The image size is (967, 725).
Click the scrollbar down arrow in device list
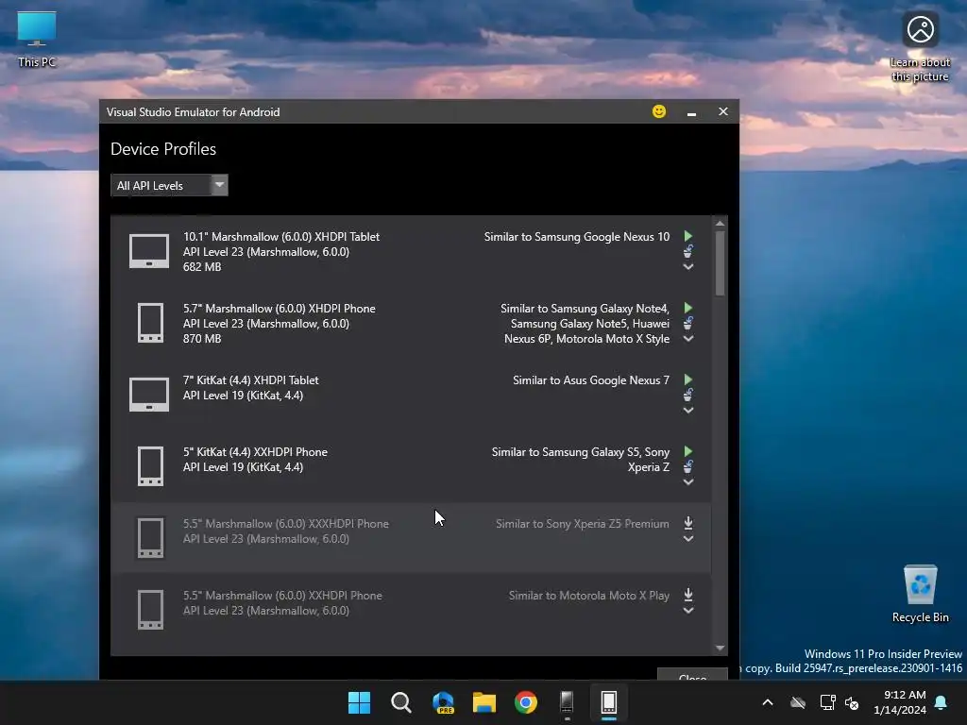coord(720,648)
